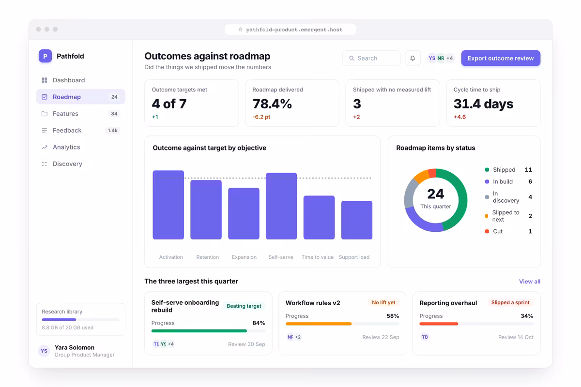Click the Roadmap calendar icon
This screenshot has width=581, height=387.
tap(45, 97)
